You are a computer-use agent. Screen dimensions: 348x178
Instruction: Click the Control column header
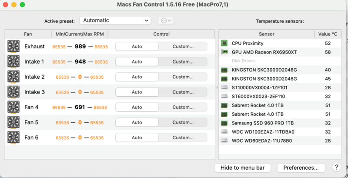pyautogui.click(x=161, y=34)
